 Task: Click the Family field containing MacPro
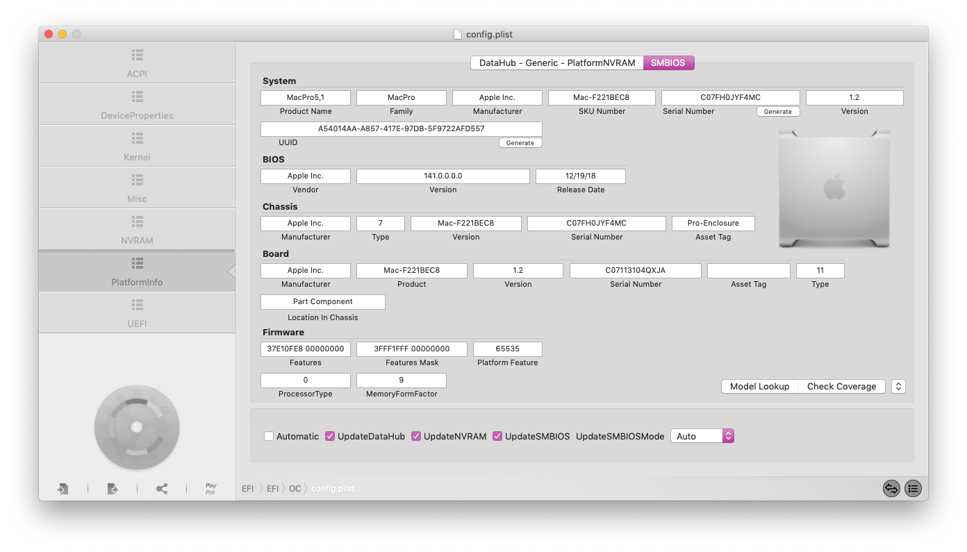coord(402,98)
